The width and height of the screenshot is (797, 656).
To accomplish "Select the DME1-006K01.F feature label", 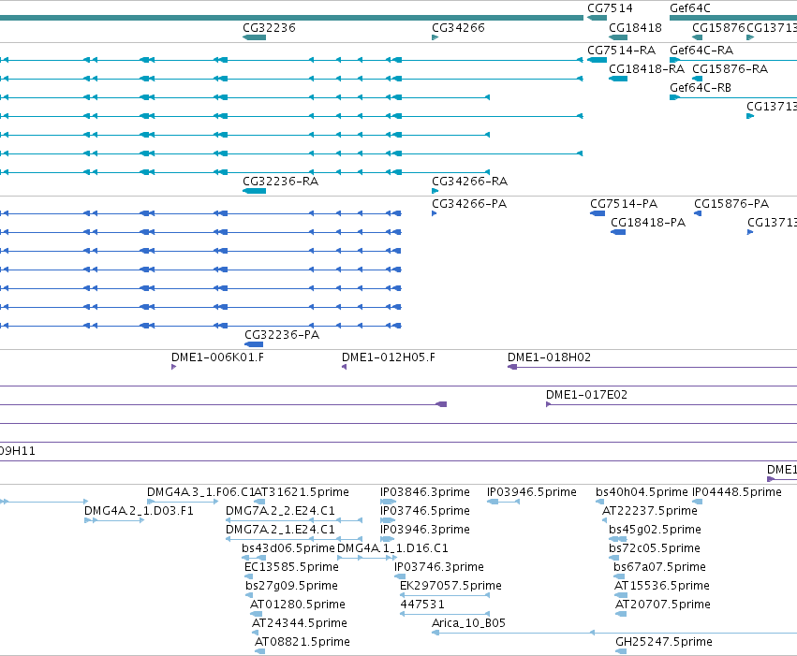I will [x=217, y=357].
